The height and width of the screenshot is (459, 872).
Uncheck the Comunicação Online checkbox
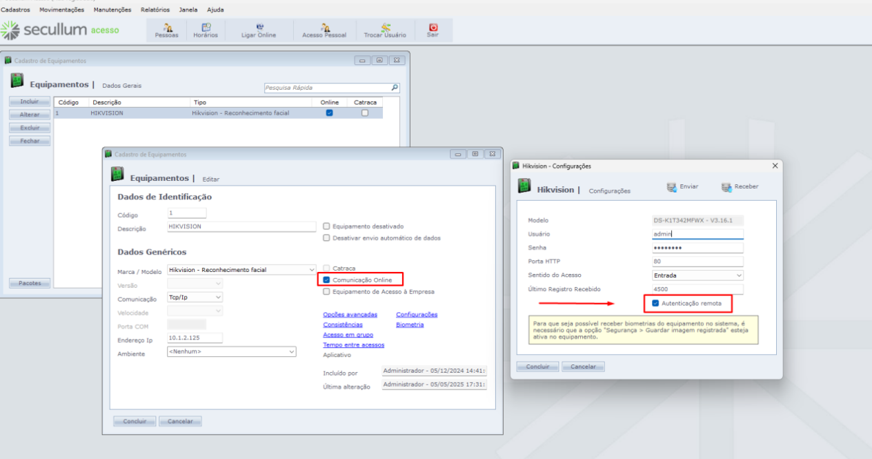pos(327,280)
